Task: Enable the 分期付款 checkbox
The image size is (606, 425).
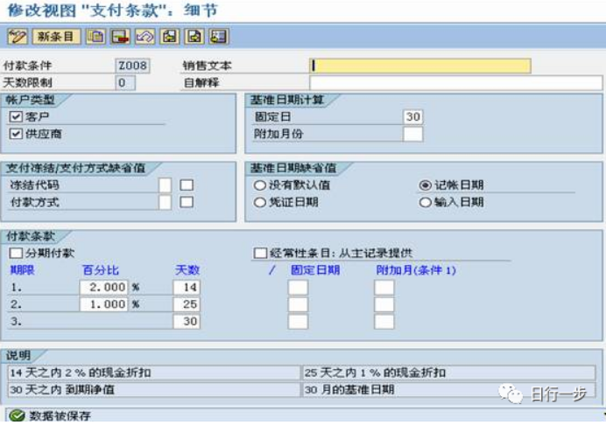Action: pos(16,253)
